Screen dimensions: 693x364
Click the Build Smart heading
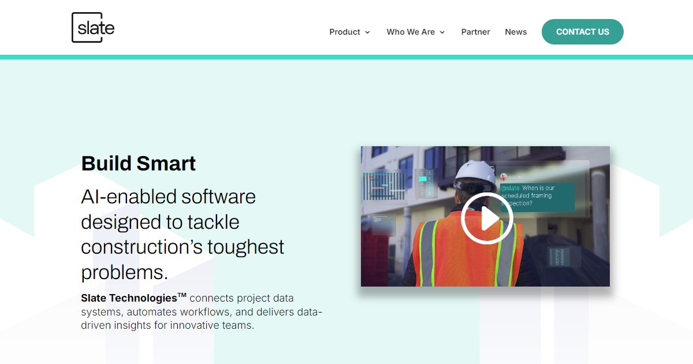click(139, 164)
